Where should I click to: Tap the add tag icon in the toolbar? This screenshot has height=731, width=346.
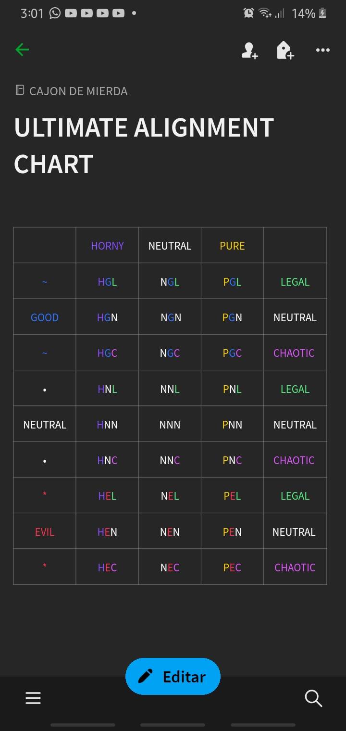click(285, 50)
